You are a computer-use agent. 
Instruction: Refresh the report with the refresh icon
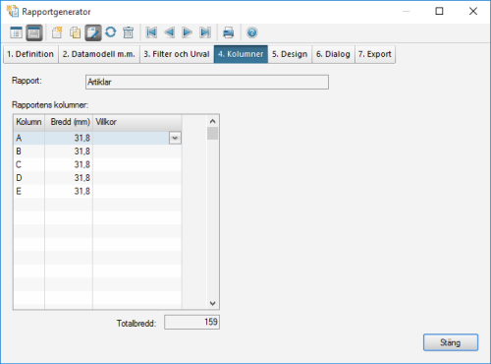[111, 32]
